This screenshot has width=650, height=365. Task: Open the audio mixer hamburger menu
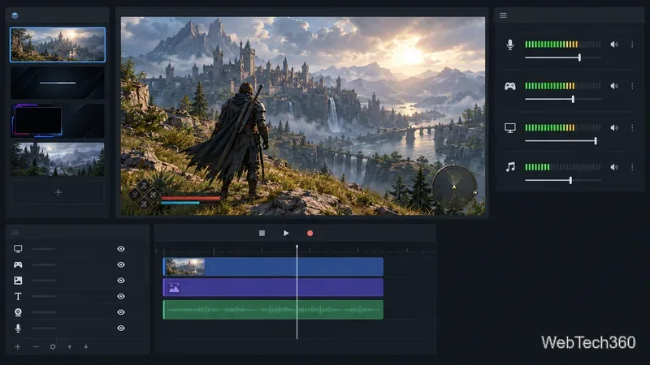click(503, 15)
